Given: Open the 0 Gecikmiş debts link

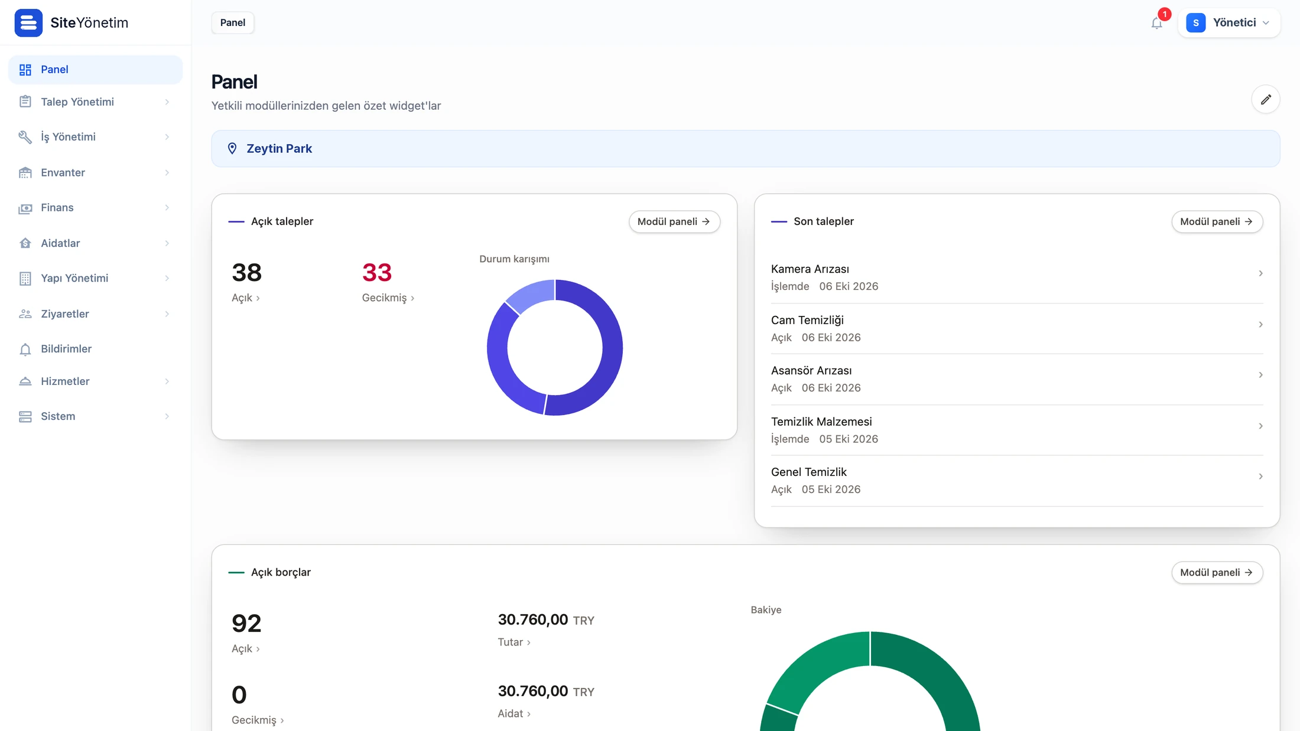Looking at the screenshot, I should pos(258,704).
